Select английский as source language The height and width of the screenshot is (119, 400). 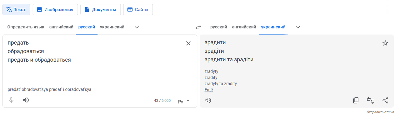pos(61,27)
